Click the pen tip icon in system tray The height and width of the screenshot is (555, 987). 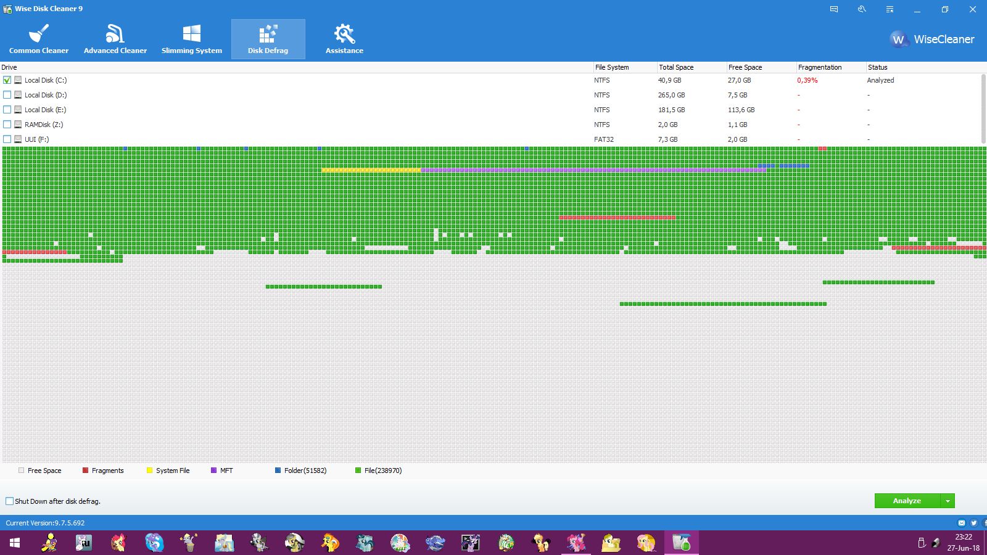[936, 543]
